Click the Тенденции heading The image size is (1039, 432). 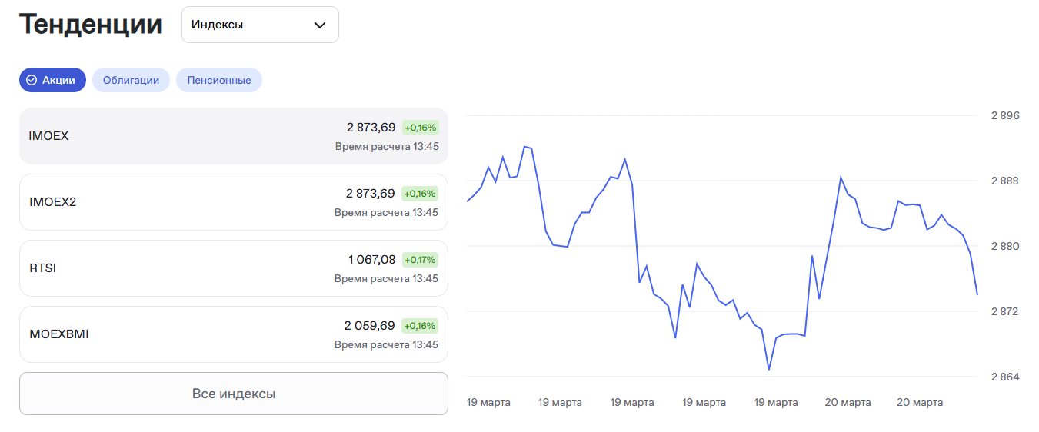click(x=91, y=25)
